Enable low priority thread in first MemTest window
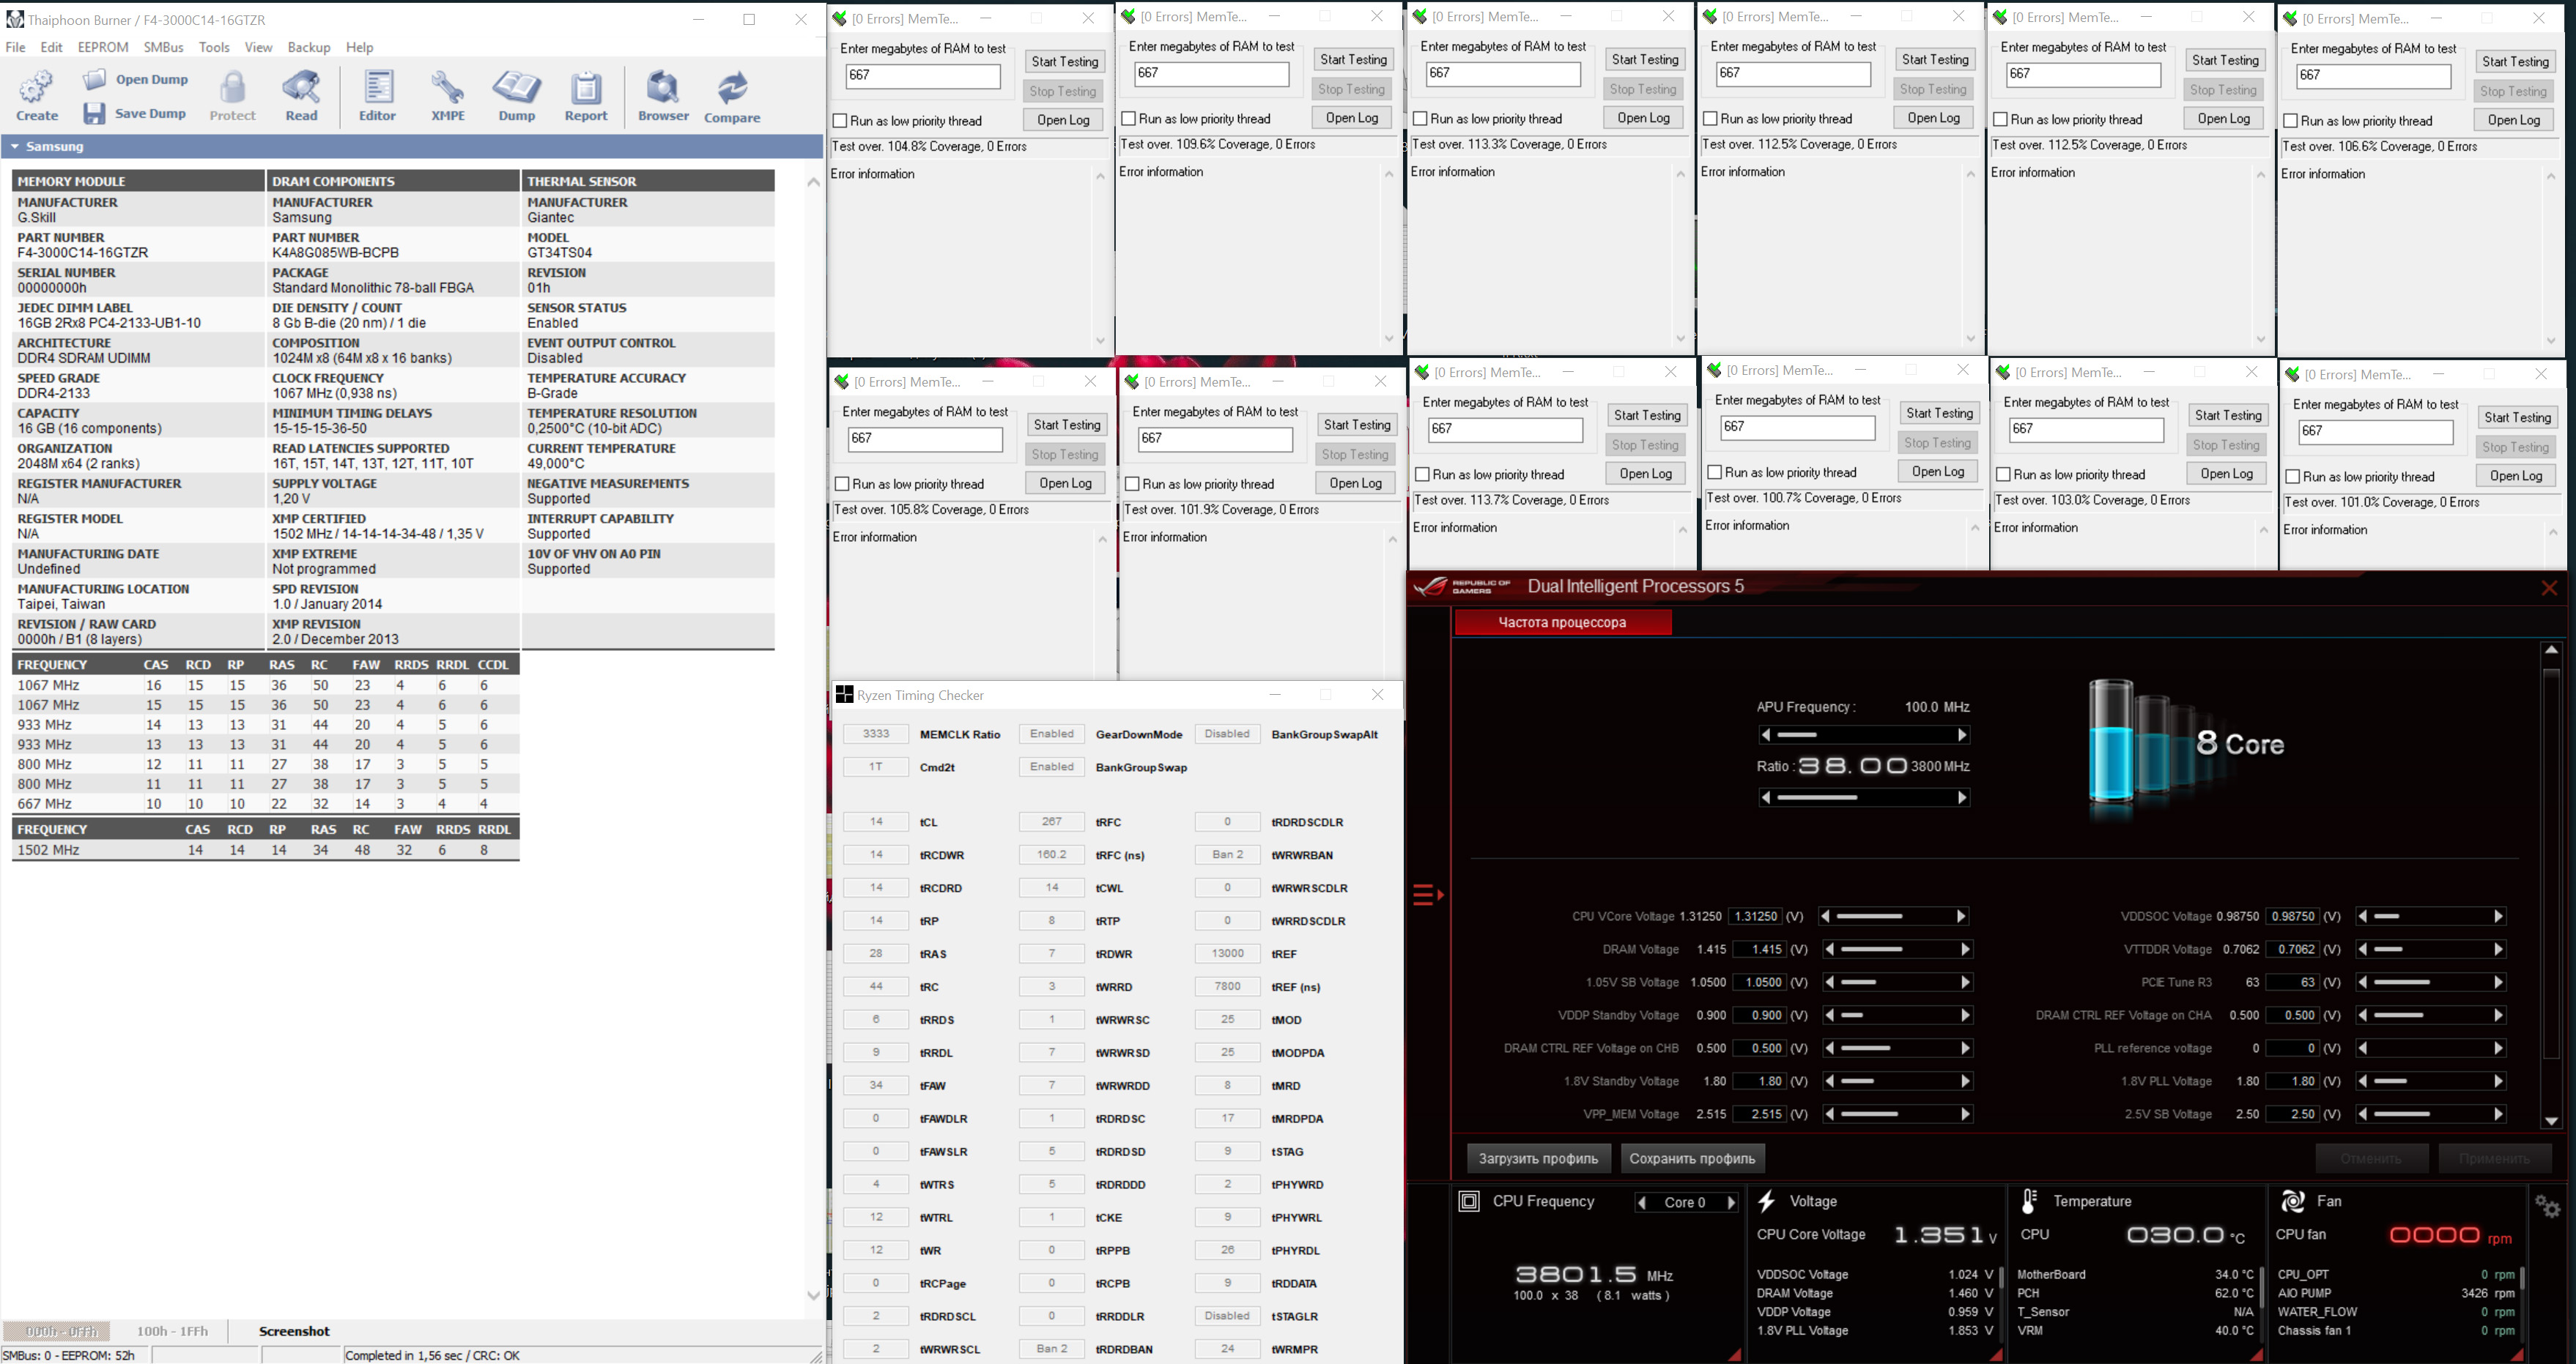 [841, 121]
